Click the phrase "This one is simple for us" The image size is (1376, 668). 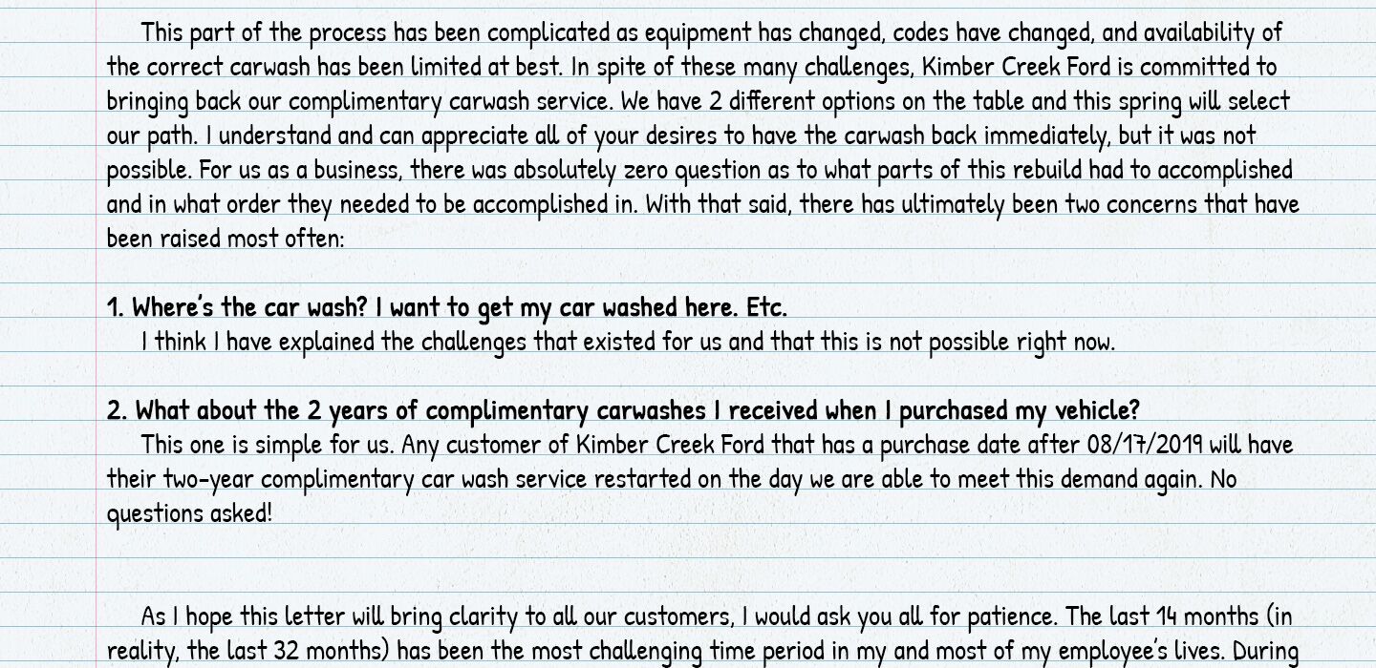(268, 445)
